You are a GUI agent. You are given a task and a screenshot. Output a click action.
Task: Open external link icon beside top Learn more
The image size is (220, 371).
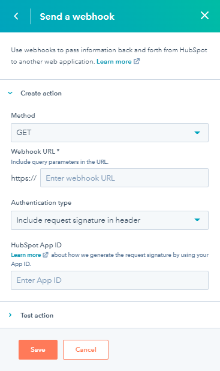pos(137,61)
